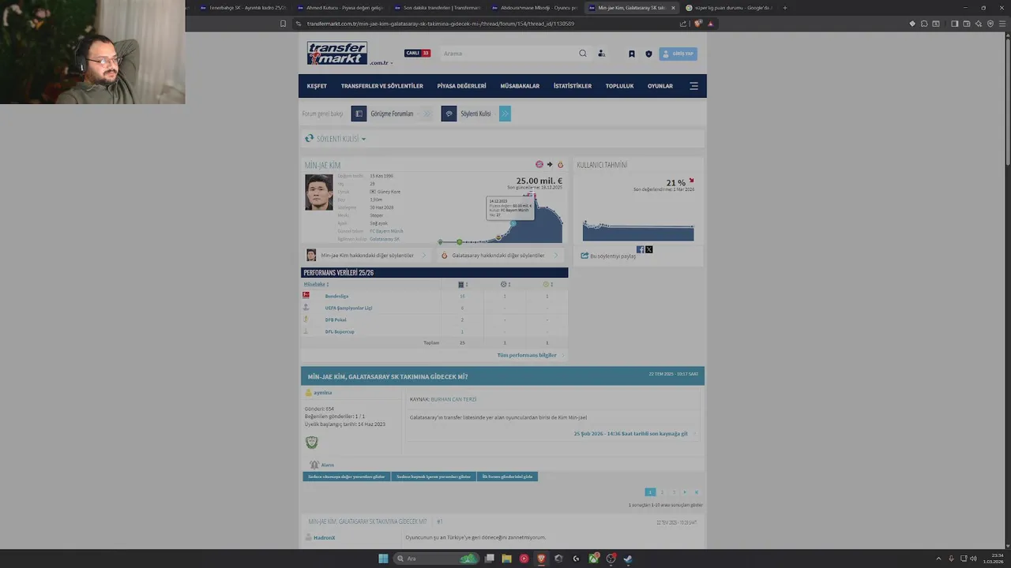Screen dimensions: 1011x568
Task: Open the Bundesliga competition row
Action: coord(336,296)
